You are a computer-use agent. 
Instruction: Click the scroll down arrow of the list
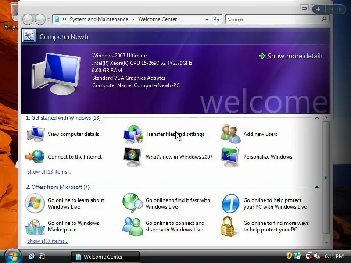tap(326, 242)
